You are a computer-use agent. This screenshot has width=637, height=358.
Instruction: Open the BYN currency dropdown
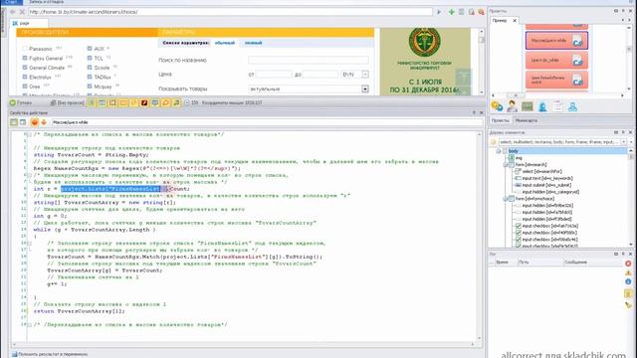pyautogui.click(x=365, y=75)
